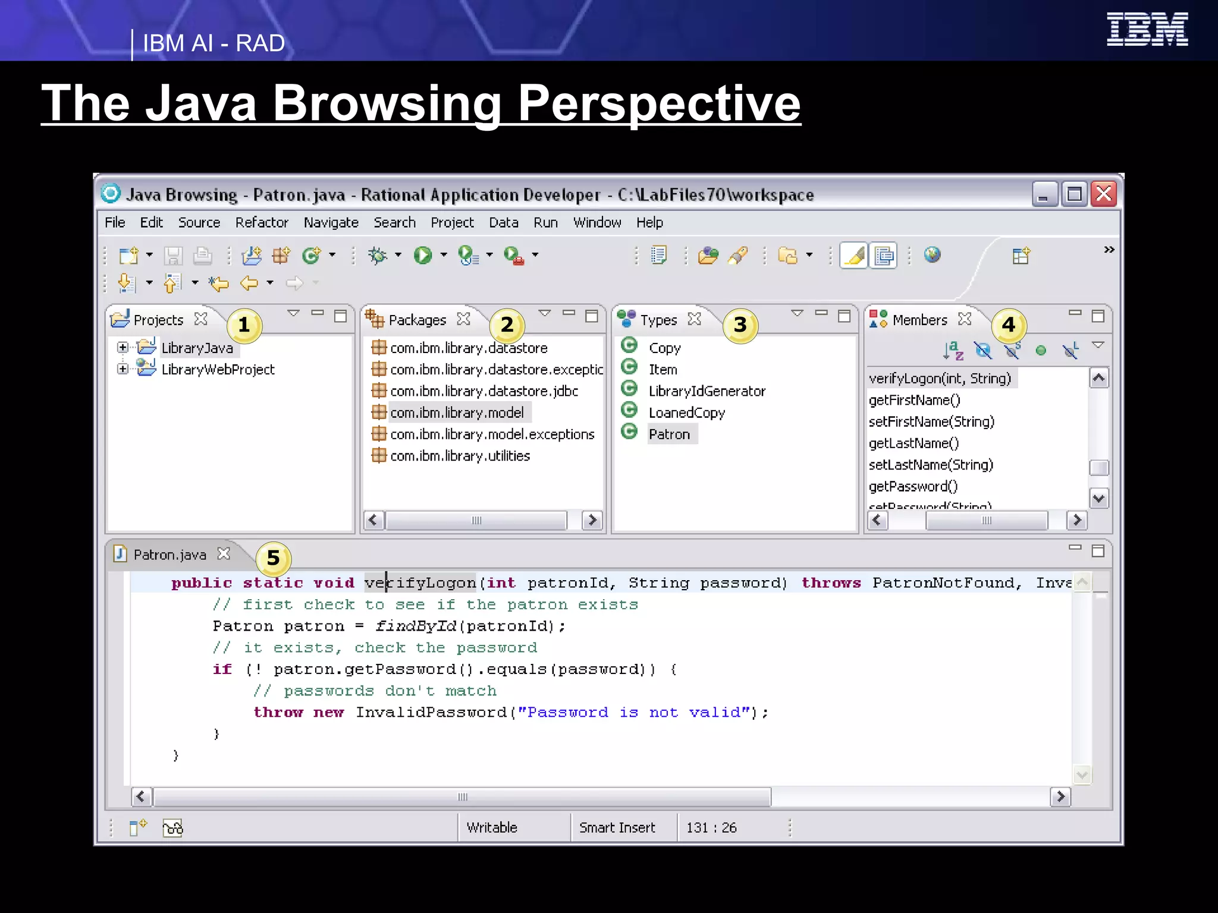The width and height of the screenshot is (1218, 913).
Task: Click the Open Task list icon
Action: pos(659,256)
